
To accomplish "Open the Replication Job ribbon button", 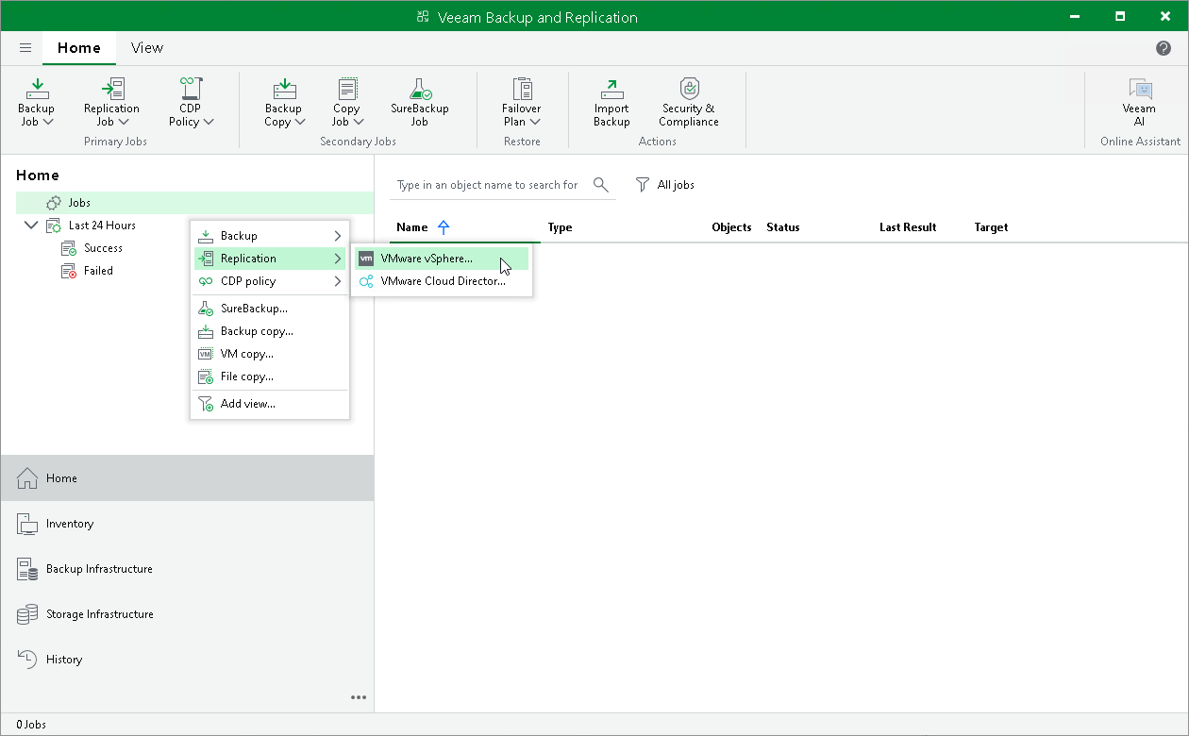I will pos(111,102).
